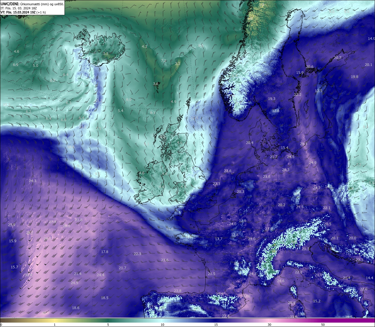Click the 27.4 value label

(x=52, y=222)
